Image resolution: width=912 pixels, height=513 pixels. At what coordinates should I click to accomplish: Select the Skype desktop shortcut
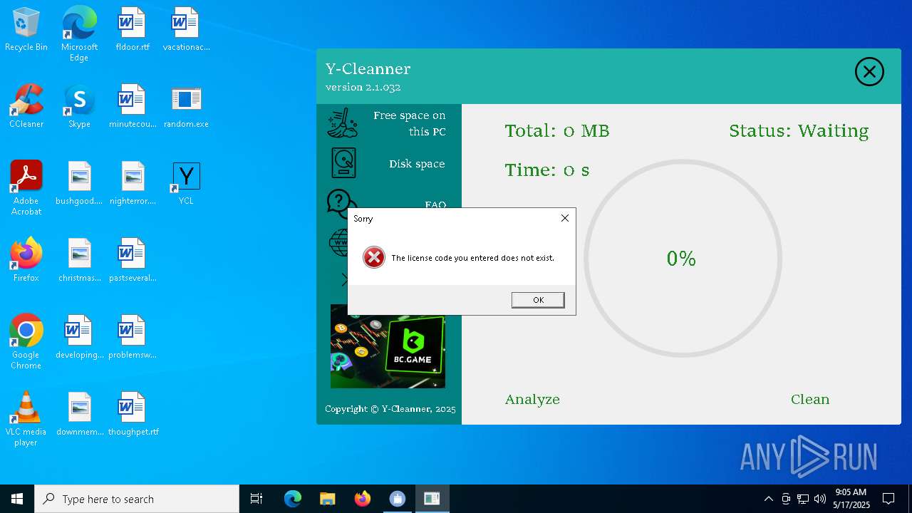point(79,106)
